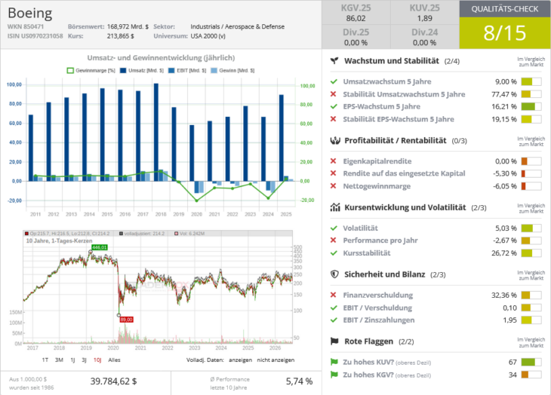Click the Börsenwert 168,972 Mrd. $ value
This screenshot has width=551, height=395.
point(128,26)
